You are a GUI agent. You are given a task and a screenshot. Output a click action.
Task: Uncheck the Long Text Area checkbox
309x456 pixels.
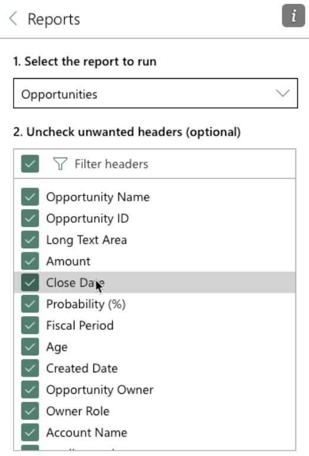pos(30,240)
